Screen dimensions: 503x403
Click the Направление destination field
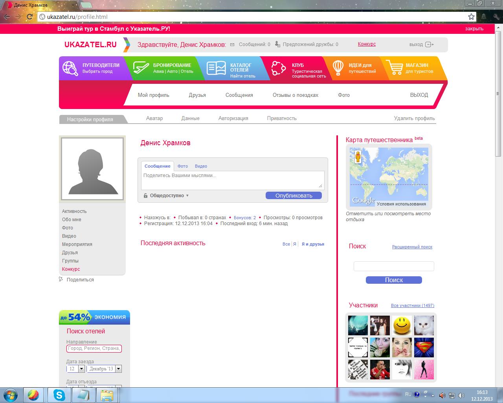[94, 348]
